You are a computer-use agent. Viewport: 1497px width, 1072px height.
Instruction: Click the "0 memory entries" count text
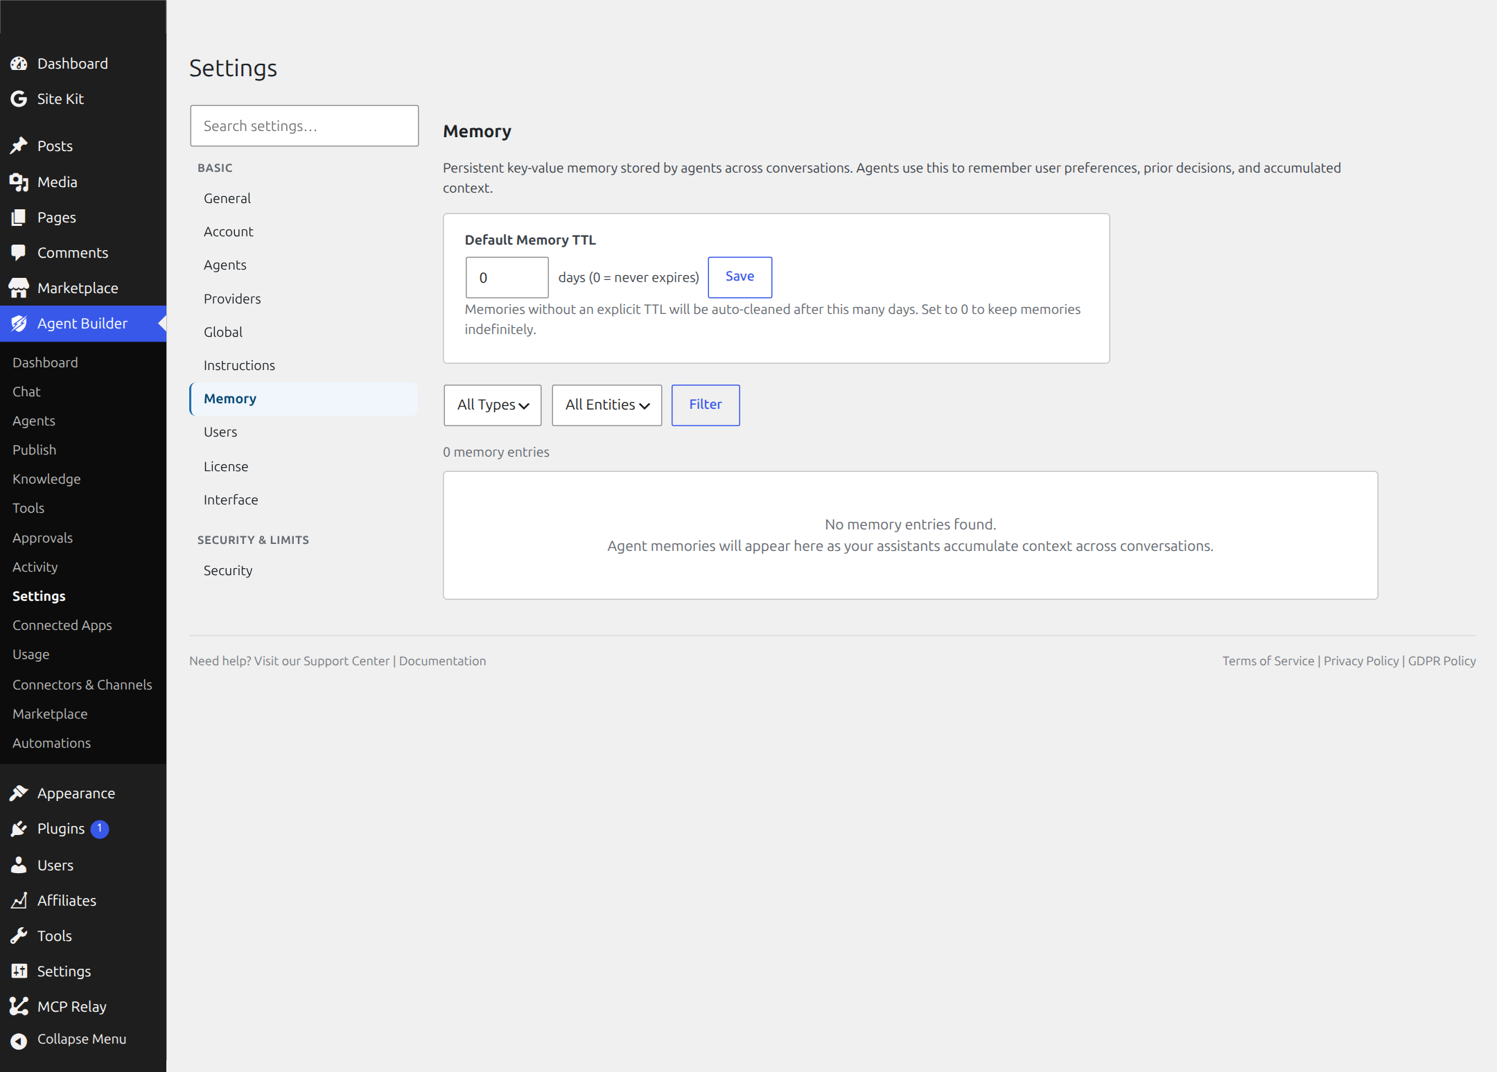click(x=496, y=452)
